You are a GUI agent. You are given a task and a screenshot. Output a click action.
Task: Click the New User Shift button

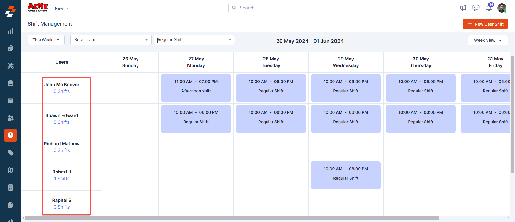point(485,24)
